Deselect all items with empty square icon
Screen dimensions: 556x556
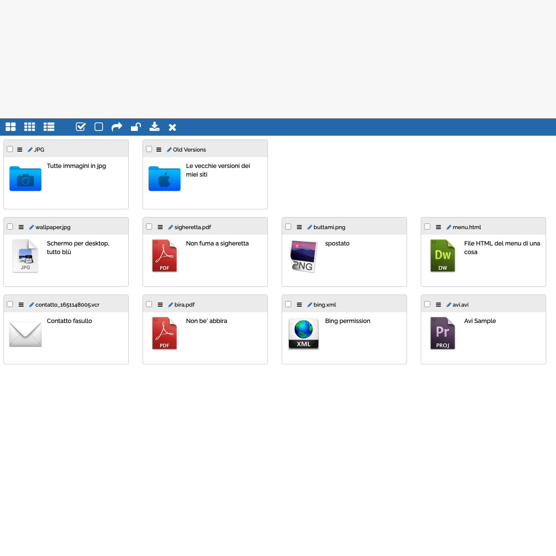click(99, 127)
